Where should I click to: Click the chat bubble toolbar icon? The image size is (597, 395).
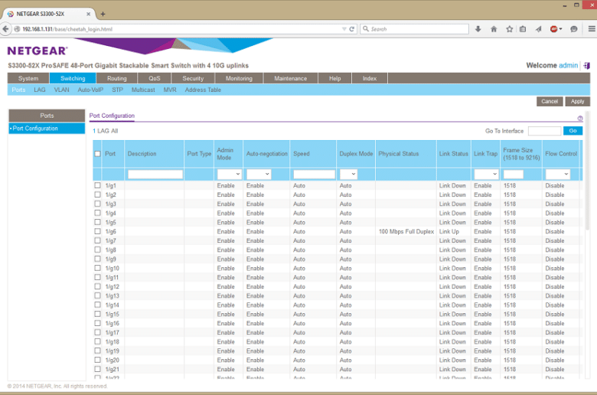(574, 29)
